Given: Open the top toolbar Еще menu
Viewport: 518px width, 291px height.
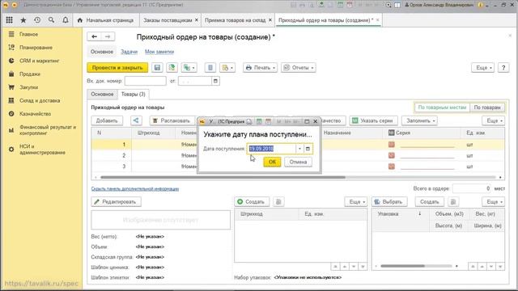Looking at the screenshot, I should pos(482,68).
